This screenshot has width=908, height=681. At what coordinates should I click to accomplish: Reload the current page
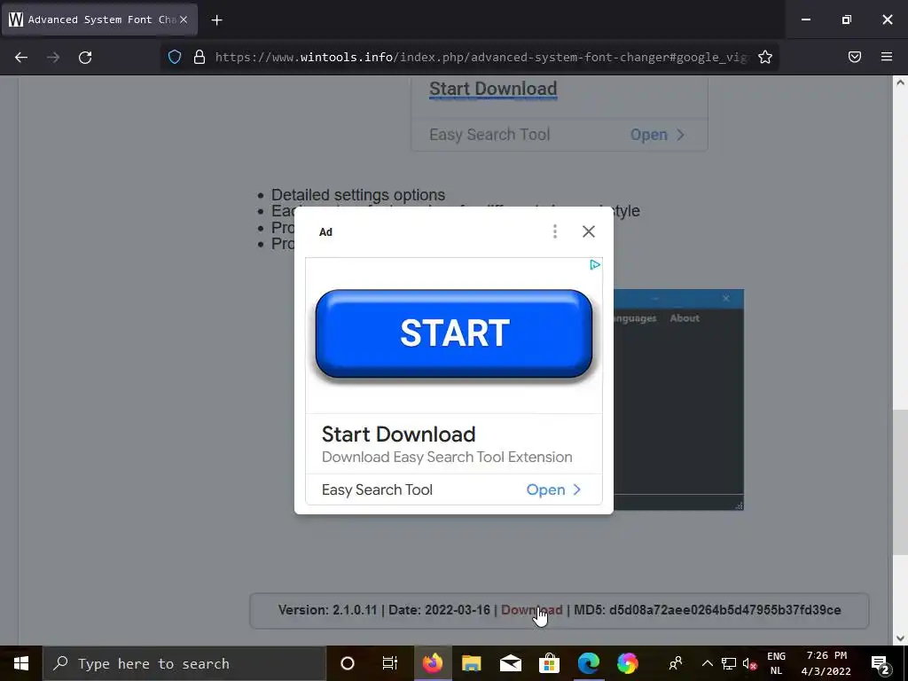point(85,57)
